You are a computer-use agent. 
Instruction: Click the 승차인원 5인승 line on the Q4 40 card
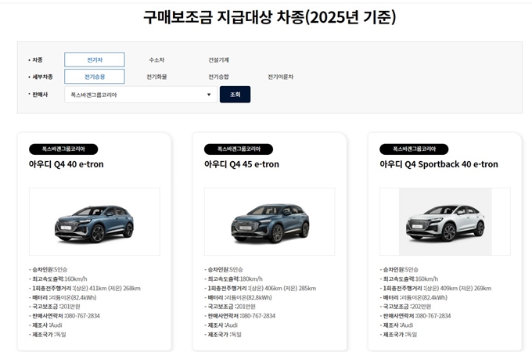pos(49,270)
